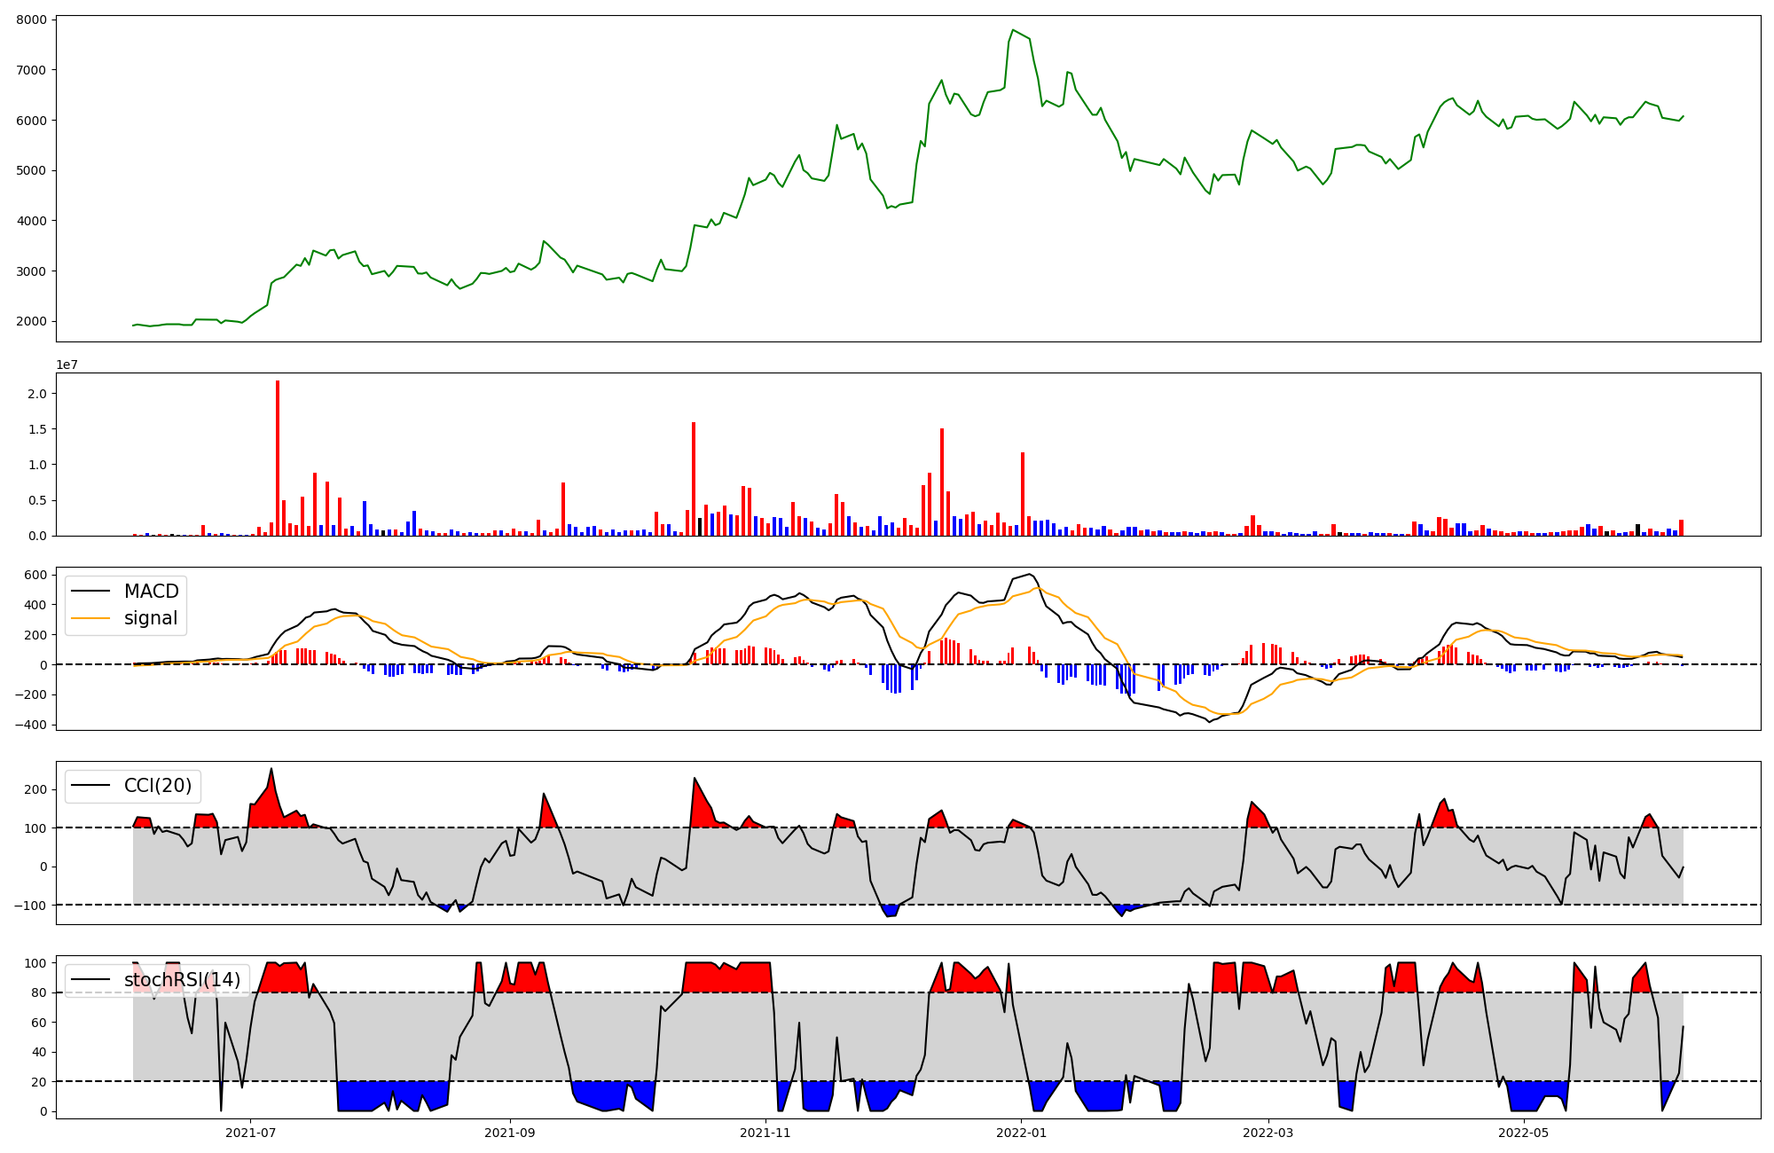Click the 600 tick on the MACD axis
This screenshot has height=1153, width=1774.
pyautogui.click(x=35, y=575)
